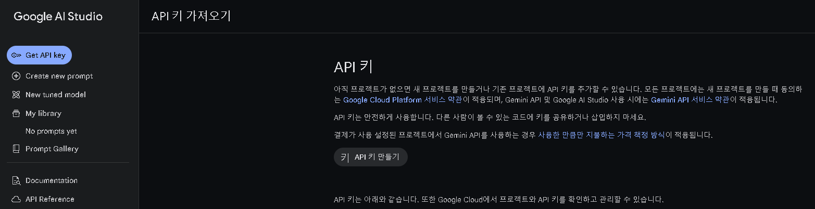
Task: Click the tuned model icon in the sidebar
Action: tap(16, 95)
